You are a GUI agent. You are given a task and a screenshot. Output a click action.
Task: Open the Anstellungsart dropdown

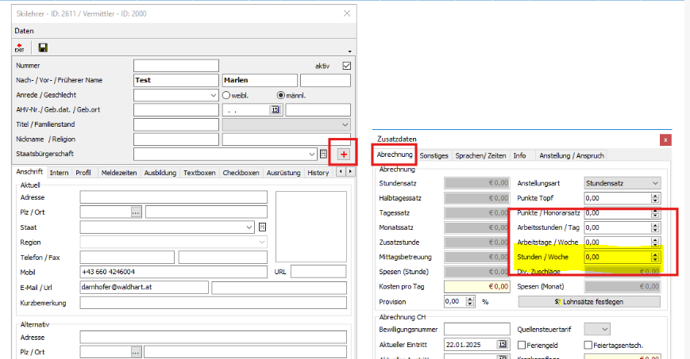tap(654, 183)
